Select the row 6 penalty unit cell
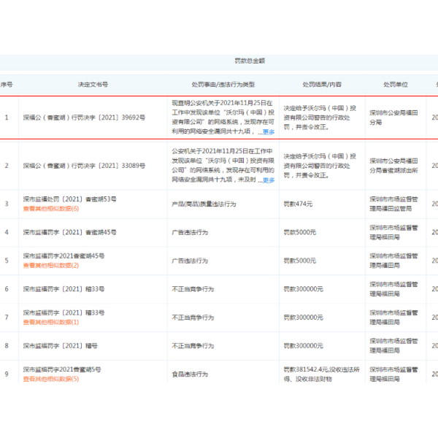The height and width of the screenshot is (438, 438). click(x=394, y=289)
